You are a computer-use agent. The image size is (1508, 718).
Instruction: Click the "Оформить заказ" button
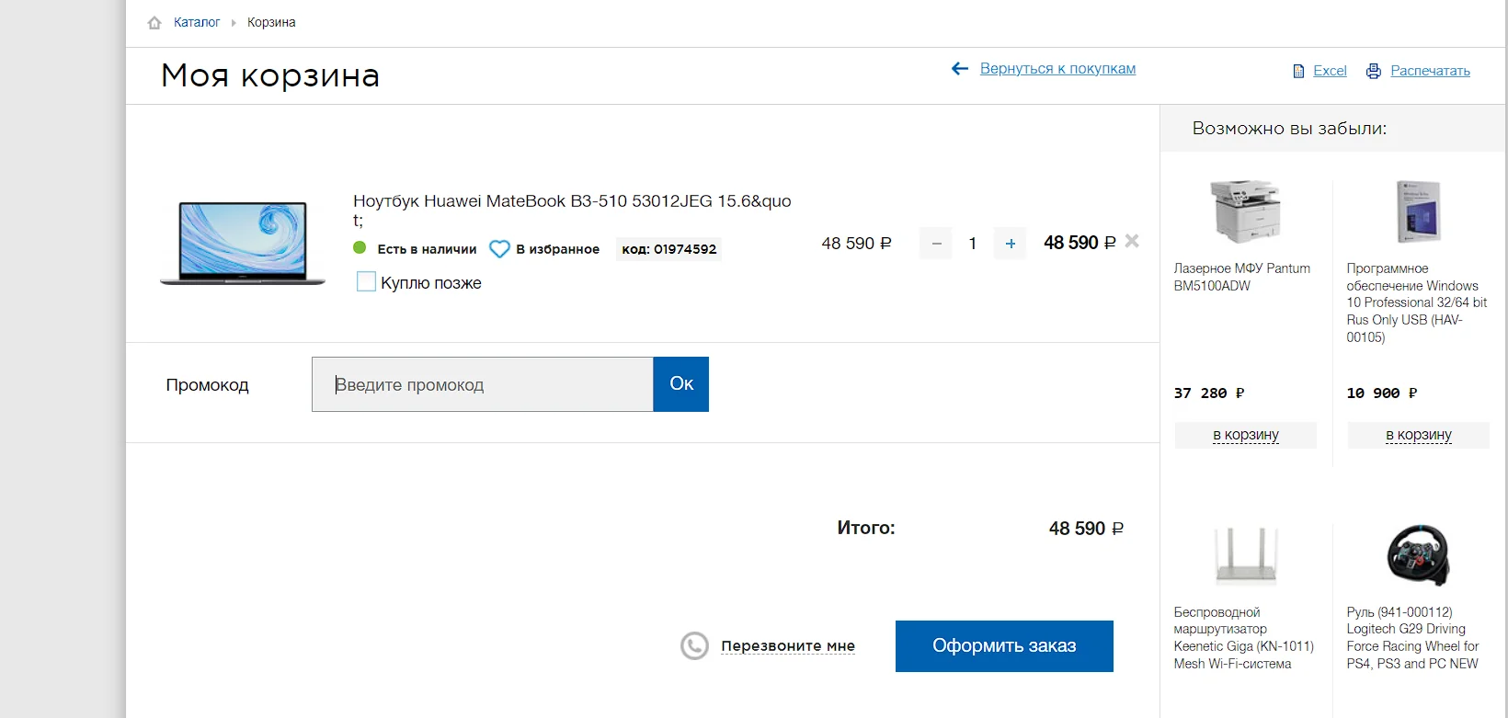tap(1004, 646)
